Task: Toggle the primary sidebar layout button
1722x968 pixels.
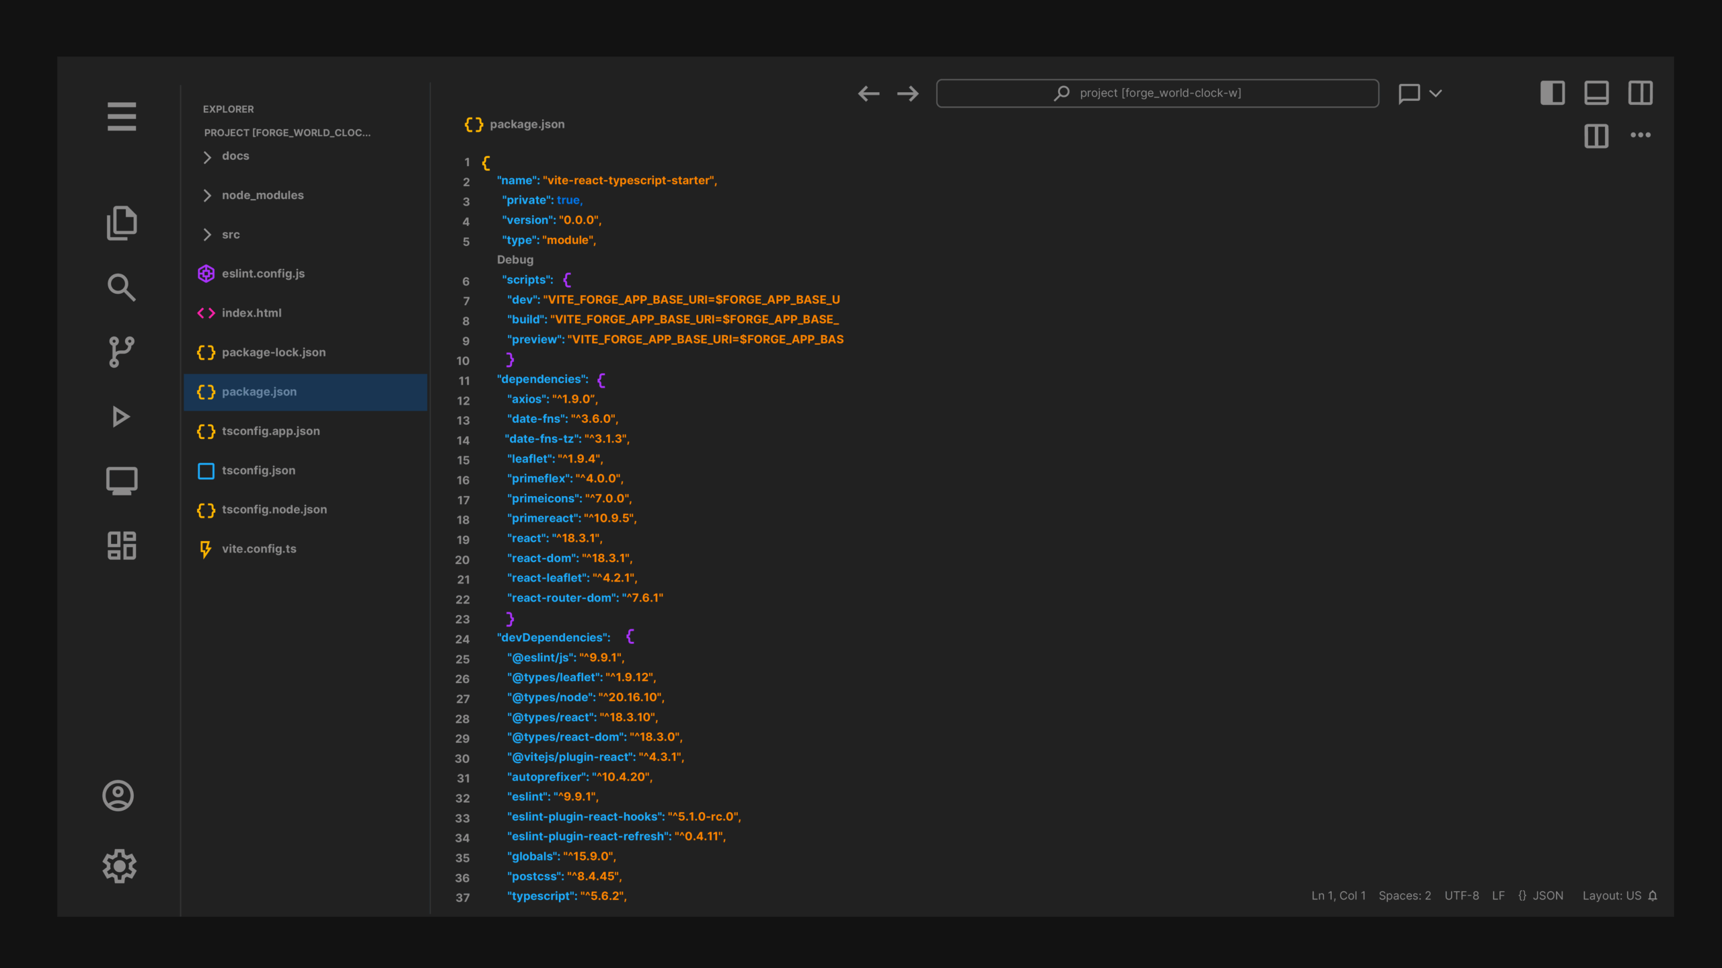Action: [x=1552, y=93]
